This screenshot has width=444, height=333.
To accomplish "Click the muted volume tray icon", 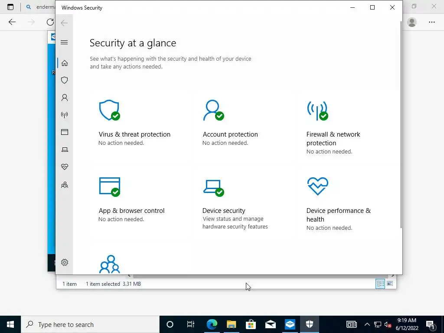I will pos(388,324).
